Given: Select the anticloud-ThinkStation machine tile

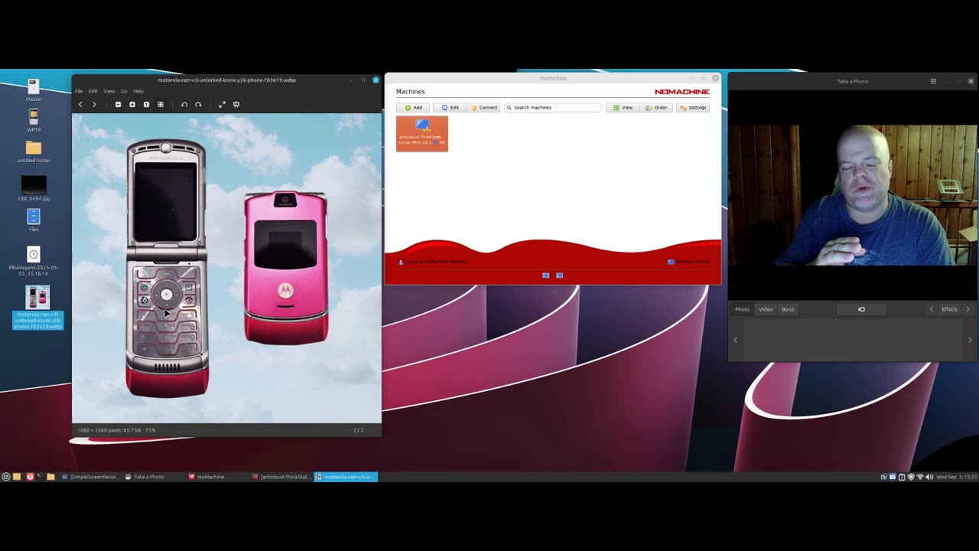Looking at the screenshot, I should click(422, 133).
